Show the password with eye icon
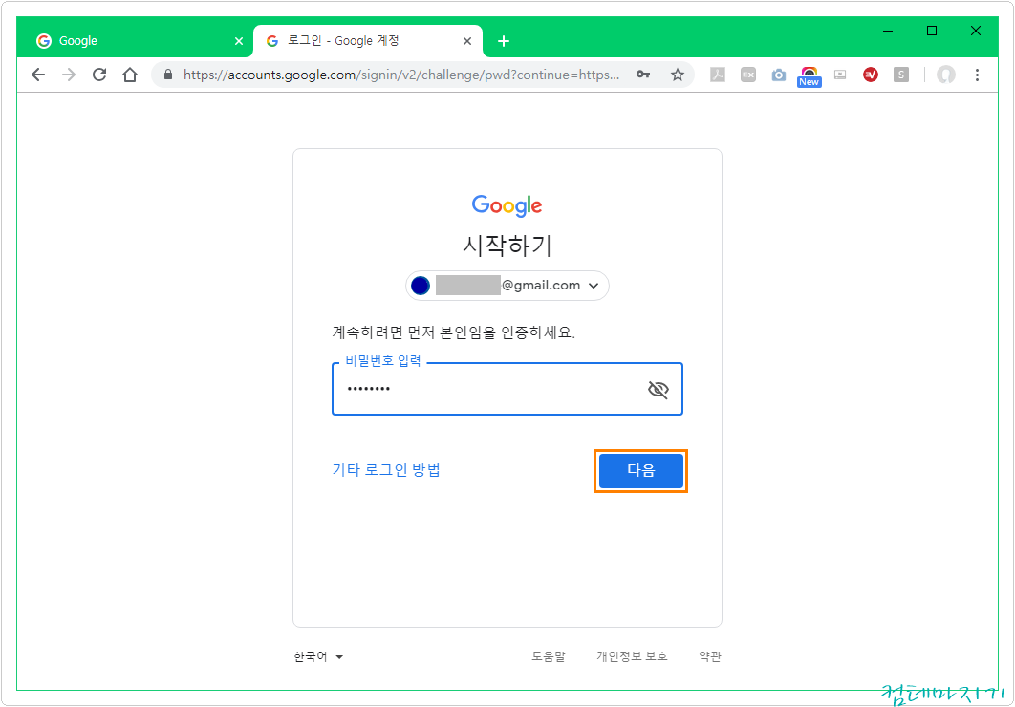This screenshot has height=707, width=1015. point(659,390)
